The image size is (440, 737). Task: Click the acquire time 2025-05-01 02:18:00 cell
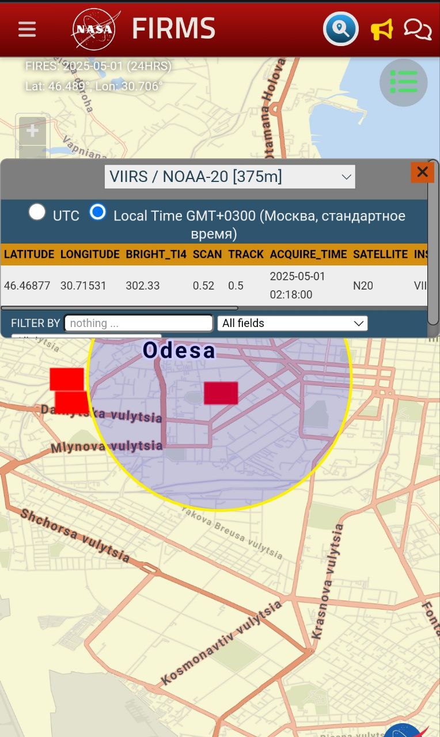tap(298, 286)
